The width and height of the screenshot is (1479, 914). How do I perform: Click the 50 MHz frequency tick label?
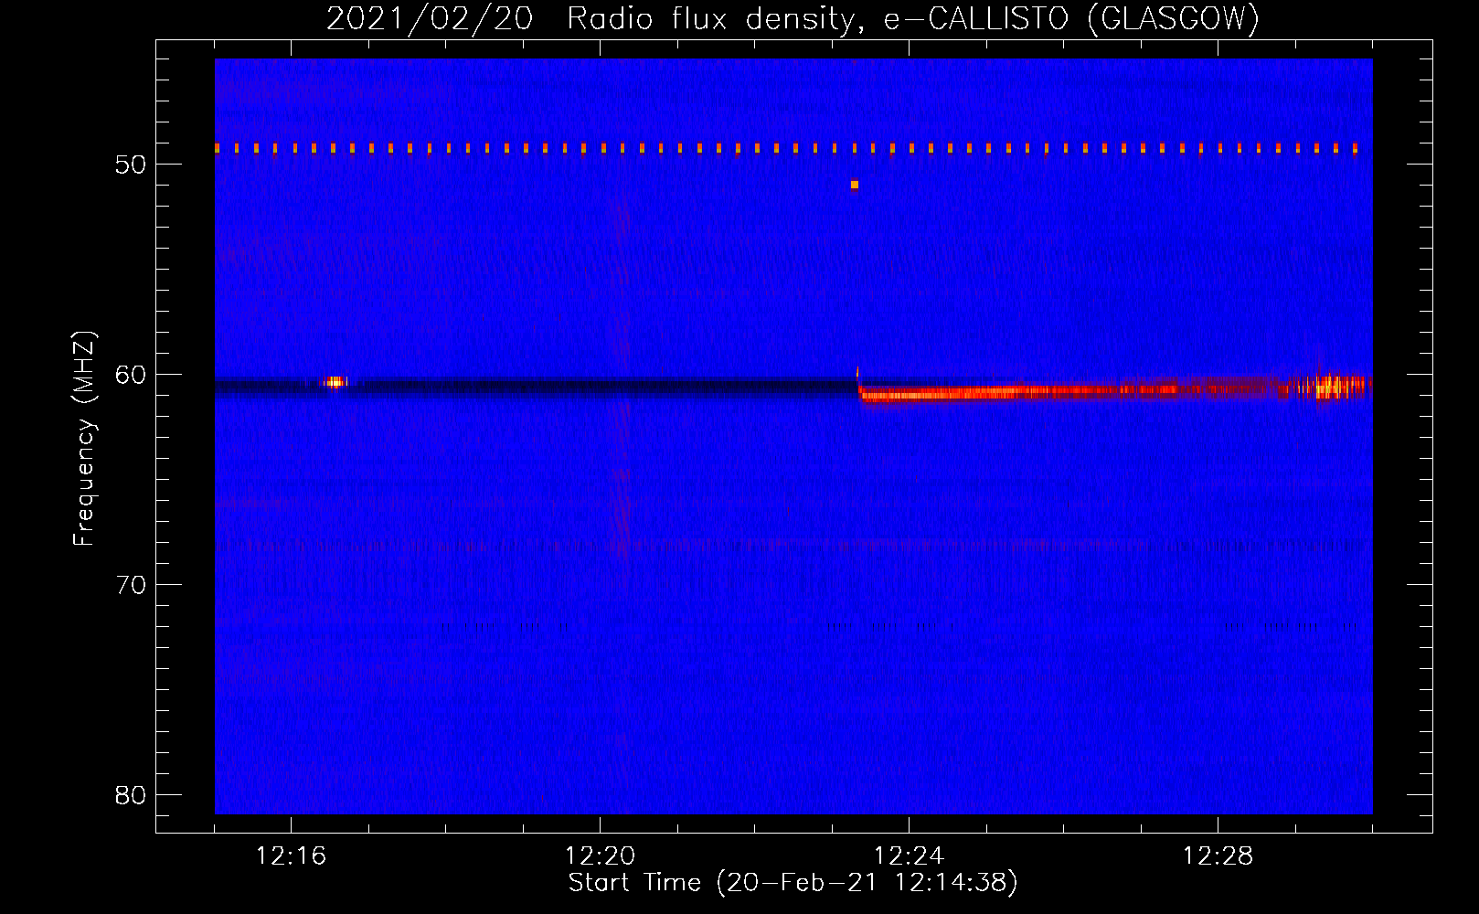point(131,165)
